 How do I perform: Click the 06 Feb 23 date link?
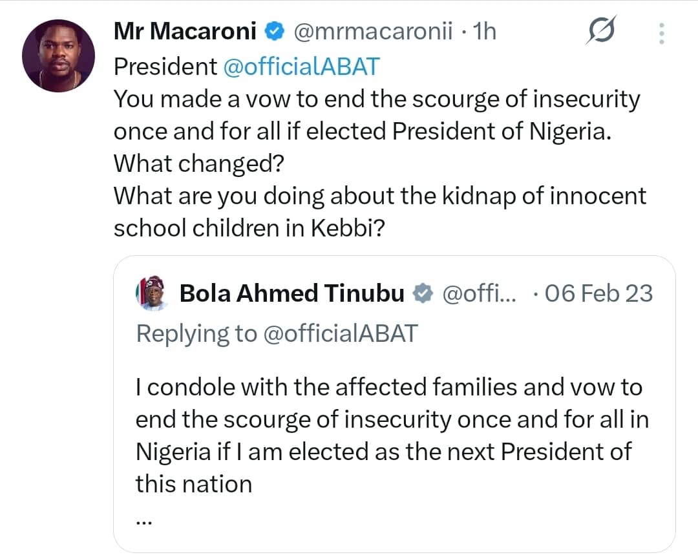[598, 293]
